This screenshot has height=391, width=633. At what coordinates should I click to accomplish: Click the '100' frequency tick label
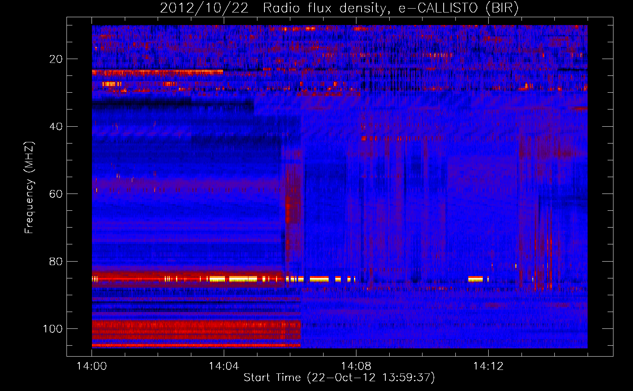(52, 329)
